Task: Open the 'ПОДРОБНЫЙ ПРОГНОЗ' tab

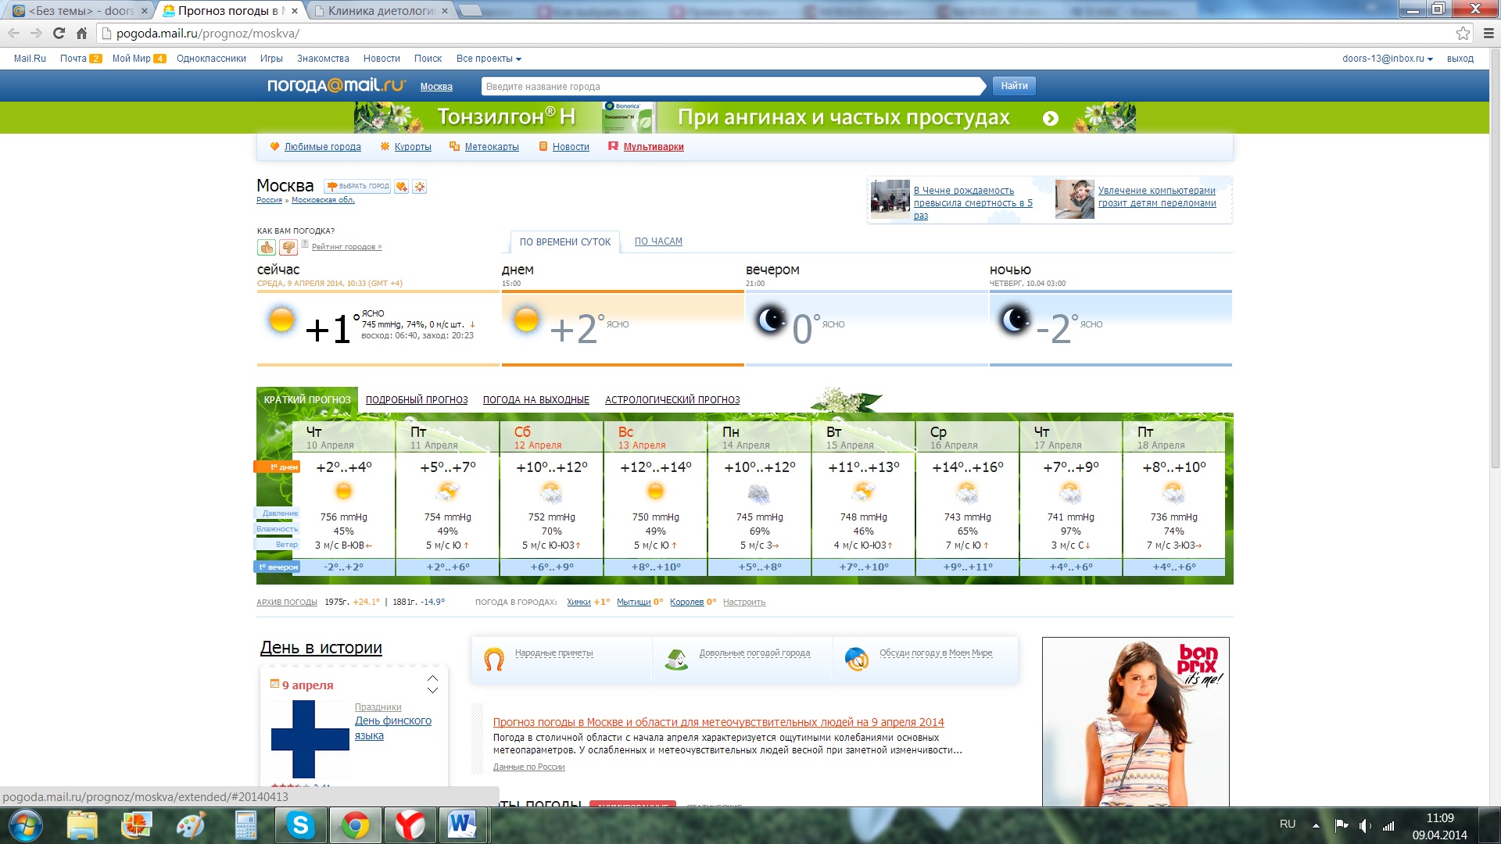Action: [417, 400]
